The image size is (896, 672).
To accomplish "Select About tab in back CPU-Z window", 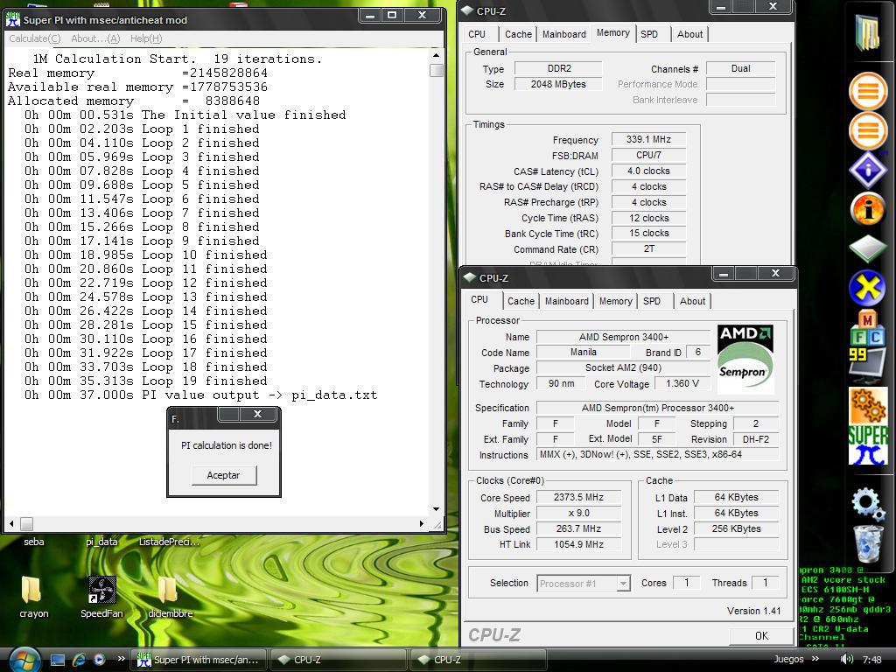I will coord(689,34).
